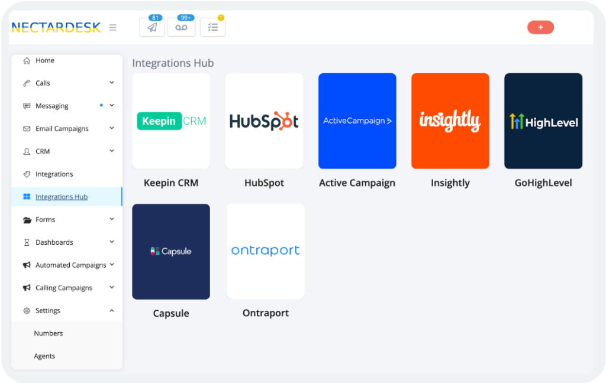Expand the CRM sidebar menu
Screen dimensions: 606x383
click(111, 151)
